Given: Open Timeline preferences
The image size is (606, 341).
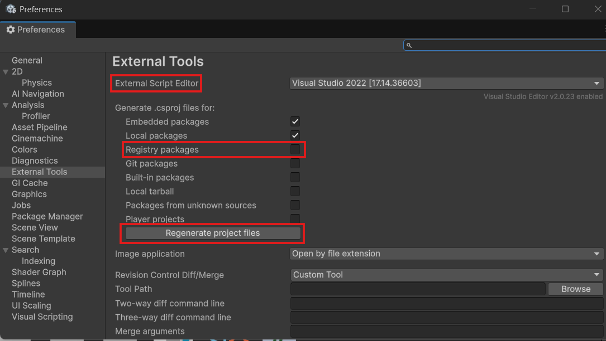Looking at the screenshot, I should point(28,295).
